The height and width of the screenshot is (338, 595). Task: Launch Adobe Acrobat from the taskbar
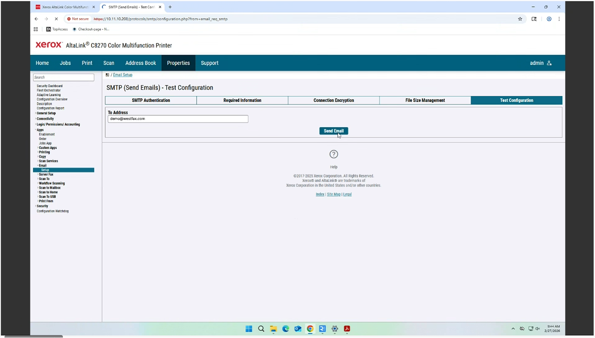click(x=347, y=329)
